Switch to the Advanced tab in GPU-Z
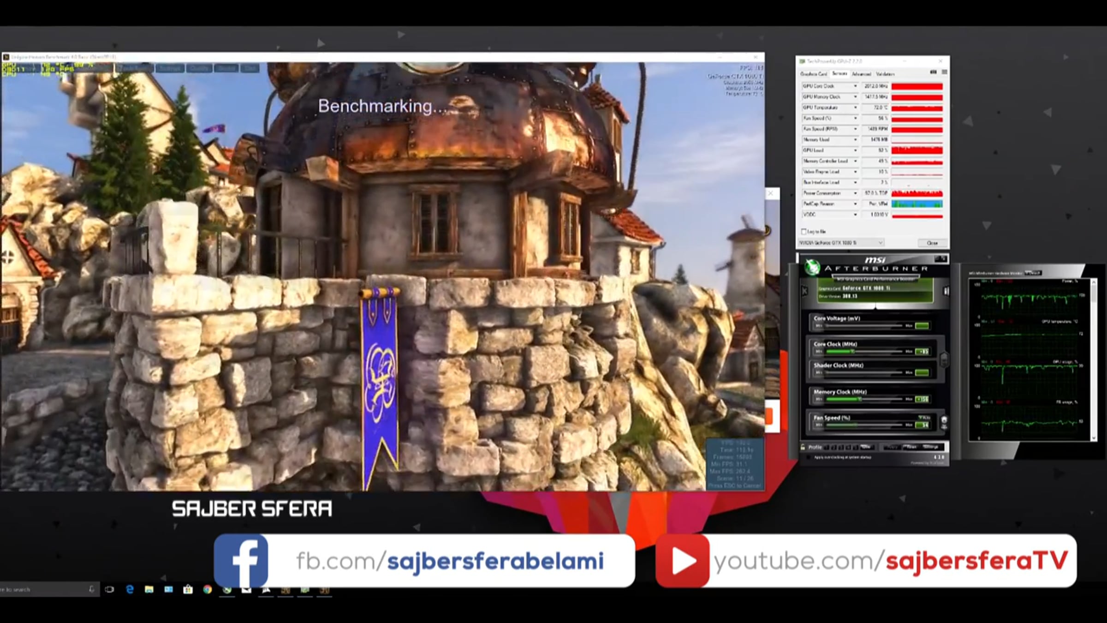Viewport: 1107px width, 623px height. tap(861, 74)
